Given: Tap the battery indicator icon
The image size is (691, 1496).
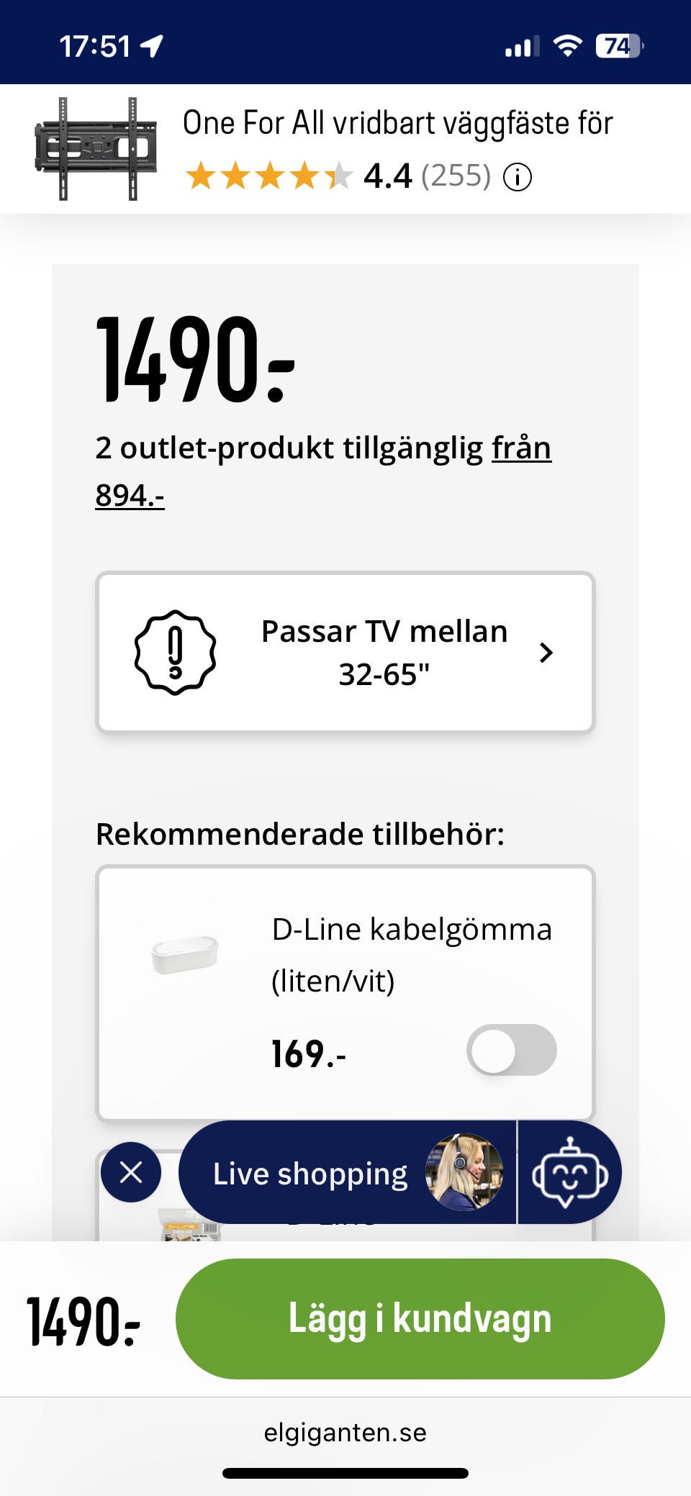Looking at the screenshot, I should coord(618,47).
